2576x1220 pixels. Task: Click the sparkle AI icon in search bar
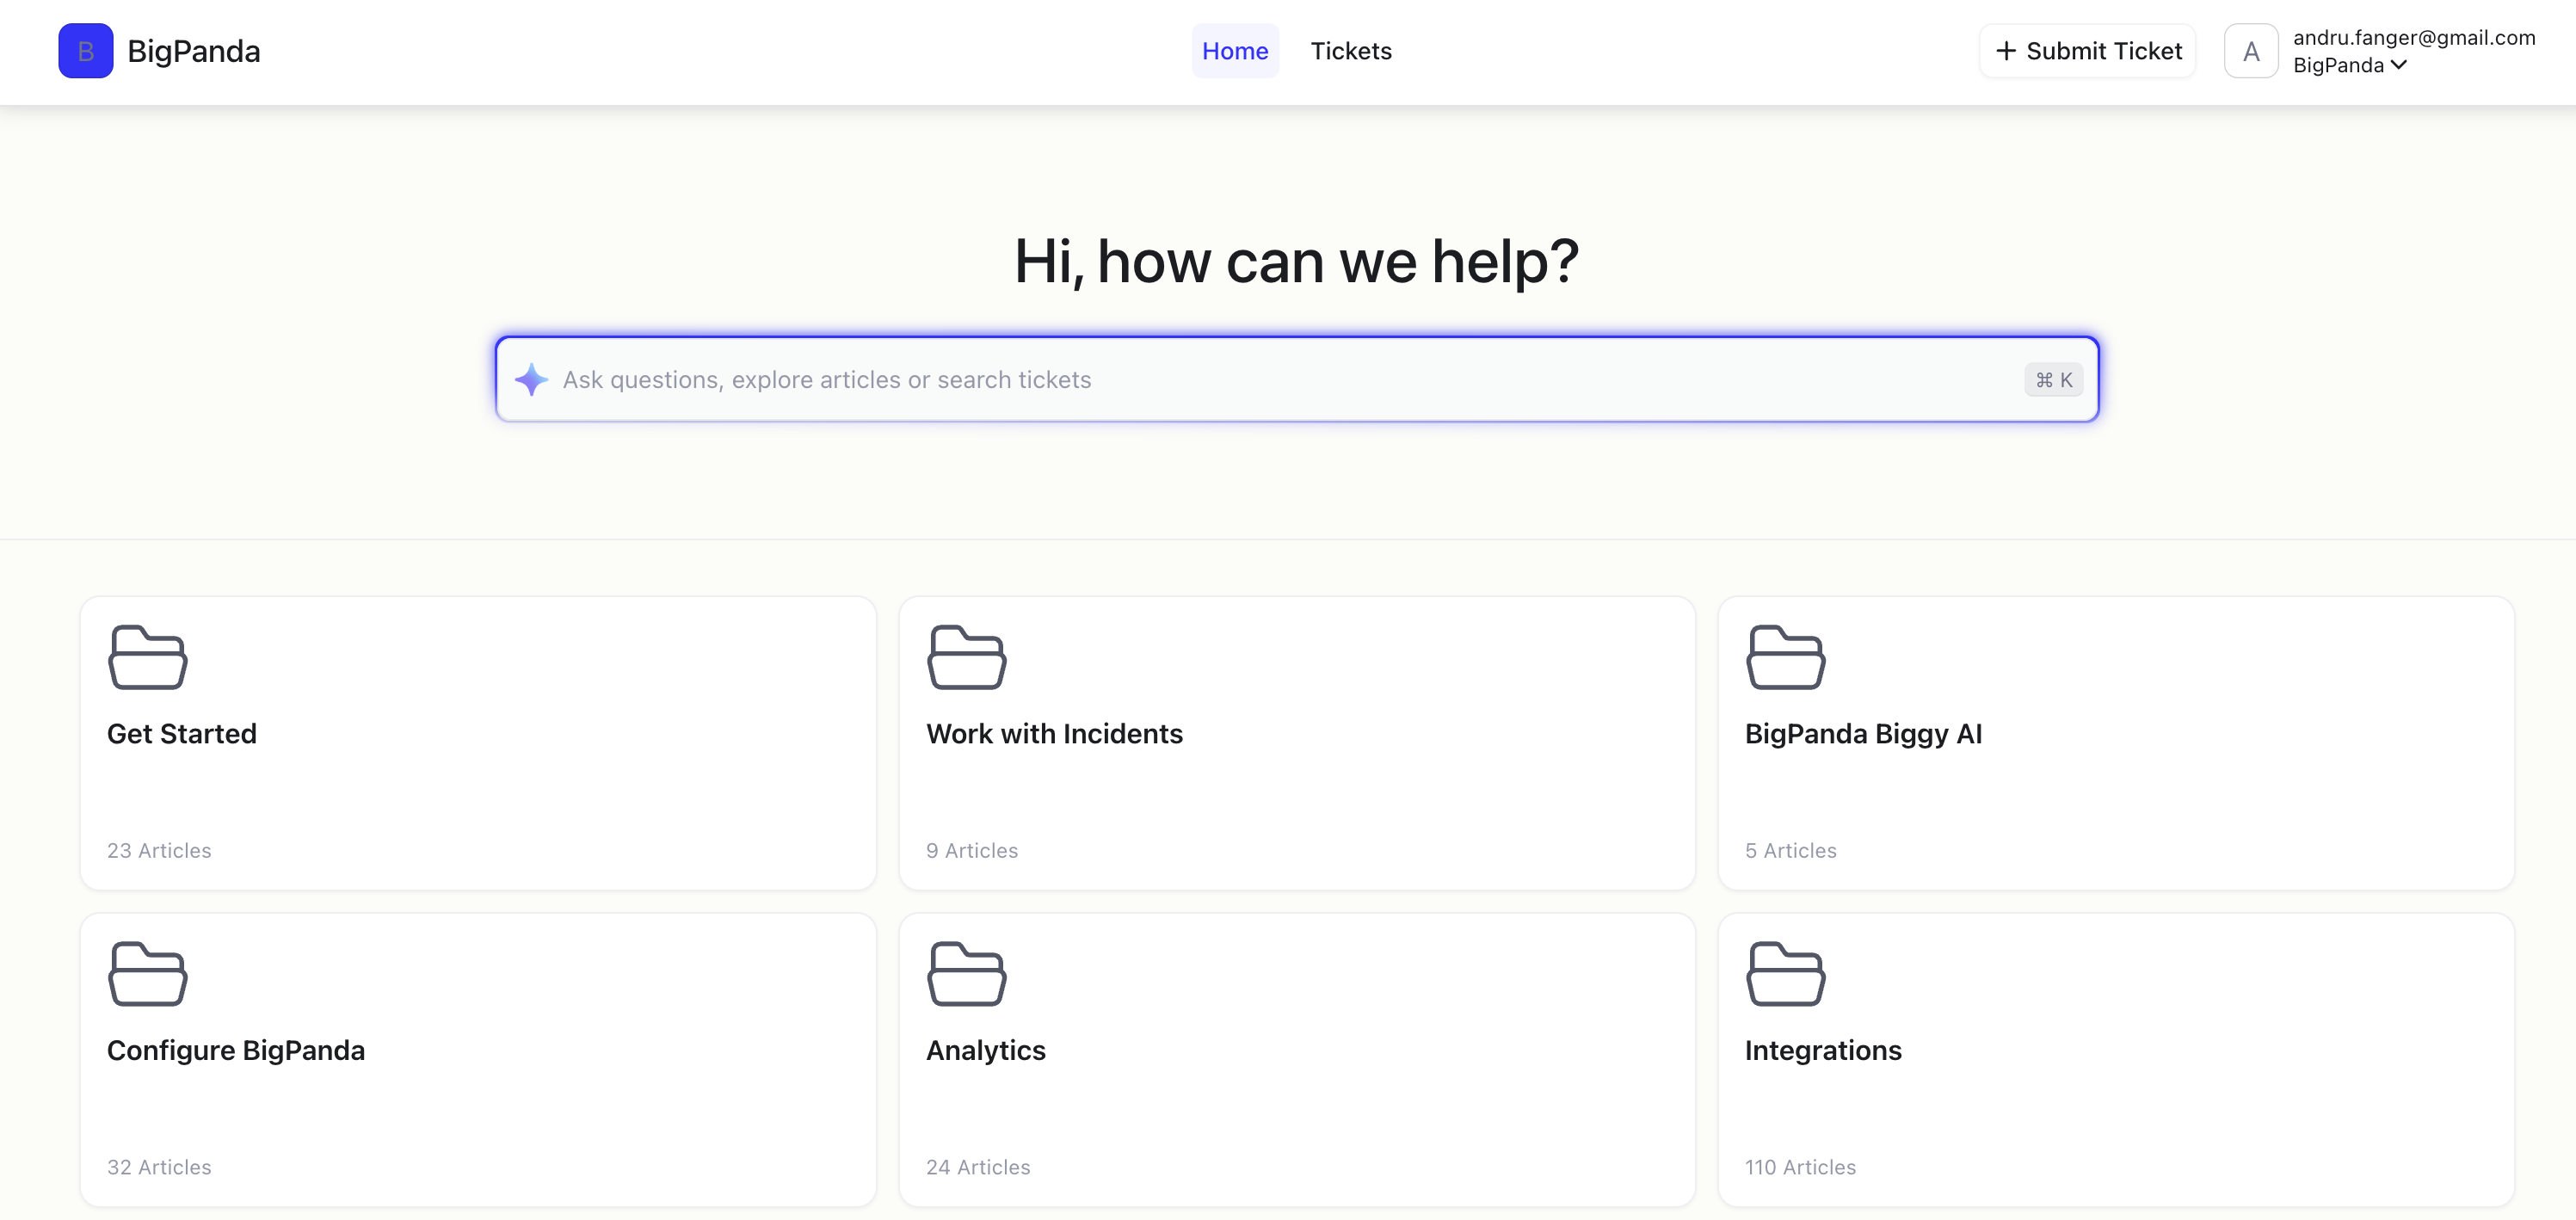(x=531, y=380)
